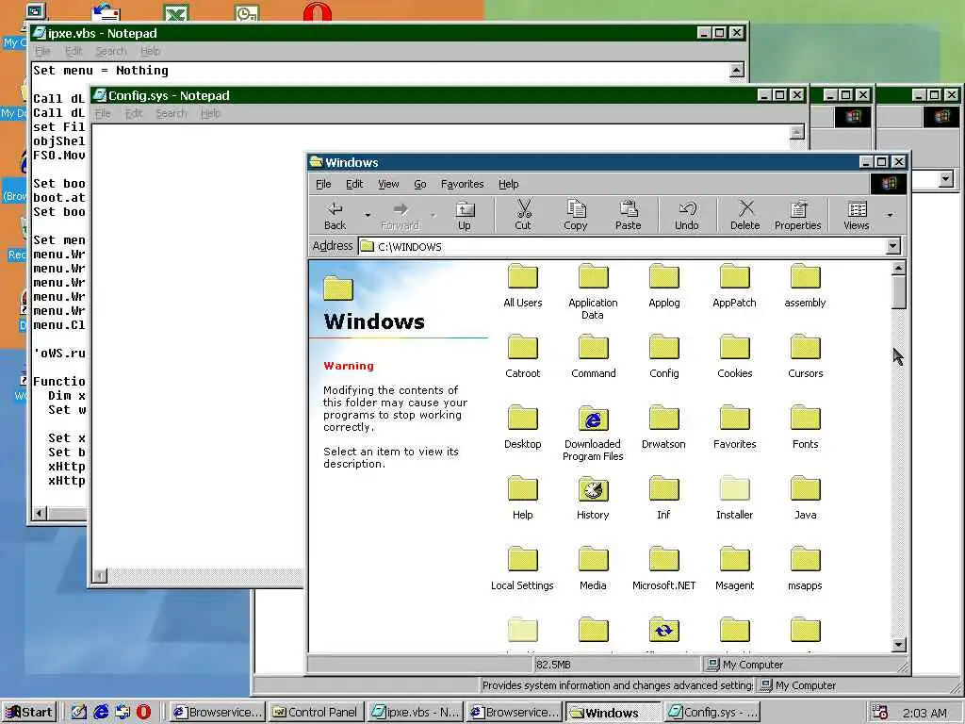Click scroll up arrow in ipxe.vbs Notepad
Screen dimensions: 965x724
(736, 70)
